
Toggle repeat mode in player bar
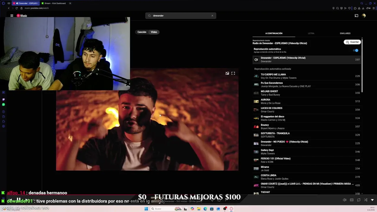click(359, 200)
